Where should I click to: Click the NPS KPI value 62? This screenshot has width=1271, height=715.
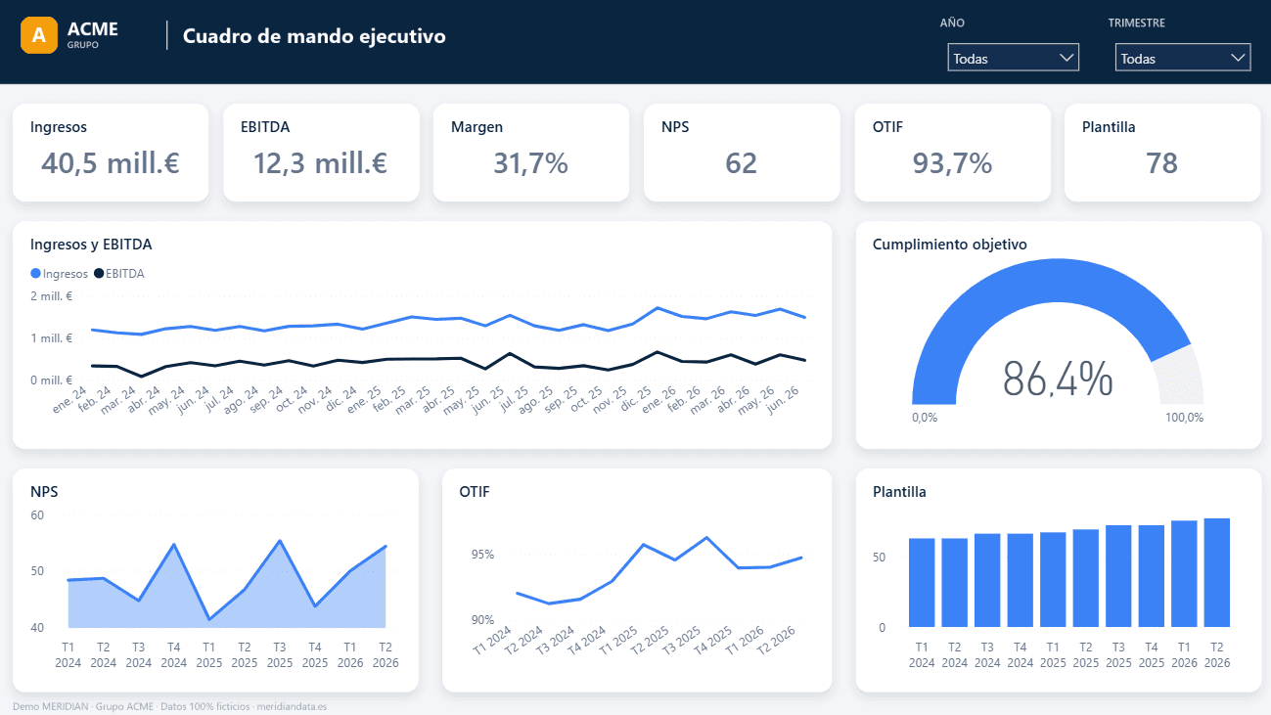[x=742, y=163]
